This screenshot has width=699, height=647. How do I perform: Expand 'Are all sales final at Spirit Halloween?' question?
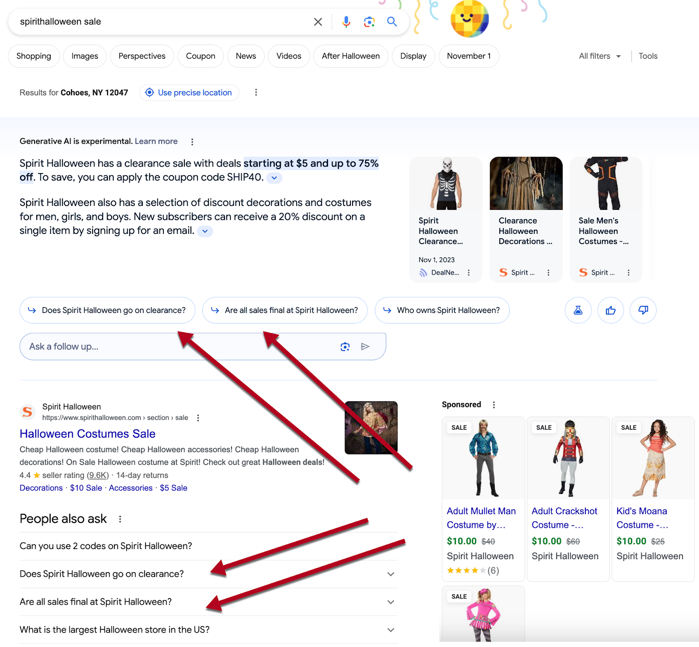pos(208,602)
